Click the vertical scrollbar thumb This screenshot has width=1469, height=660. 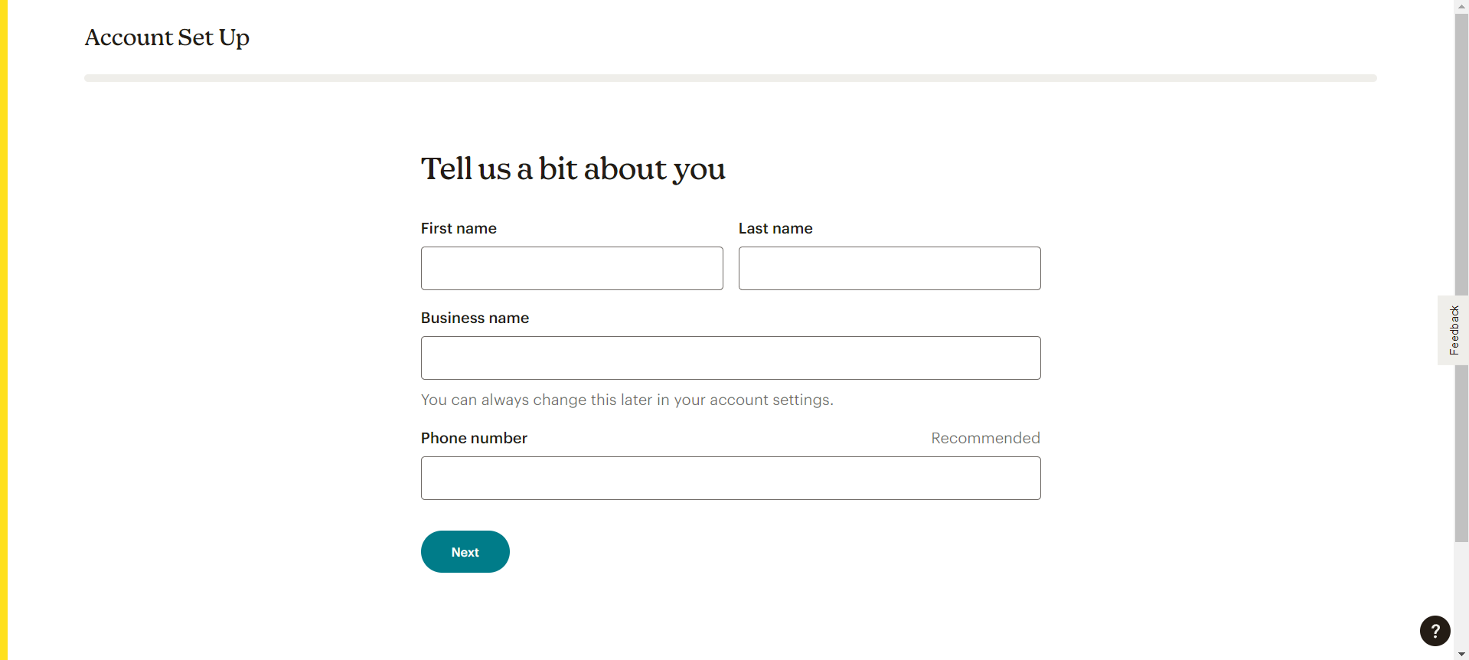[1461, 276]
